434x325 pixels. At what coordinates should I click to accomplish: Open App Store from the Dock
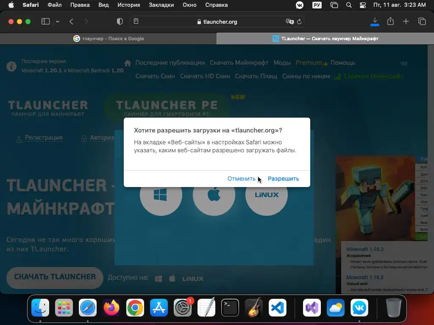[159, 308]
